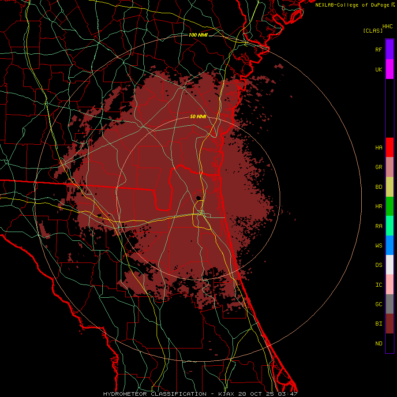Click the DS legend label
397x397 pixels.
click(x=379, y=265)
